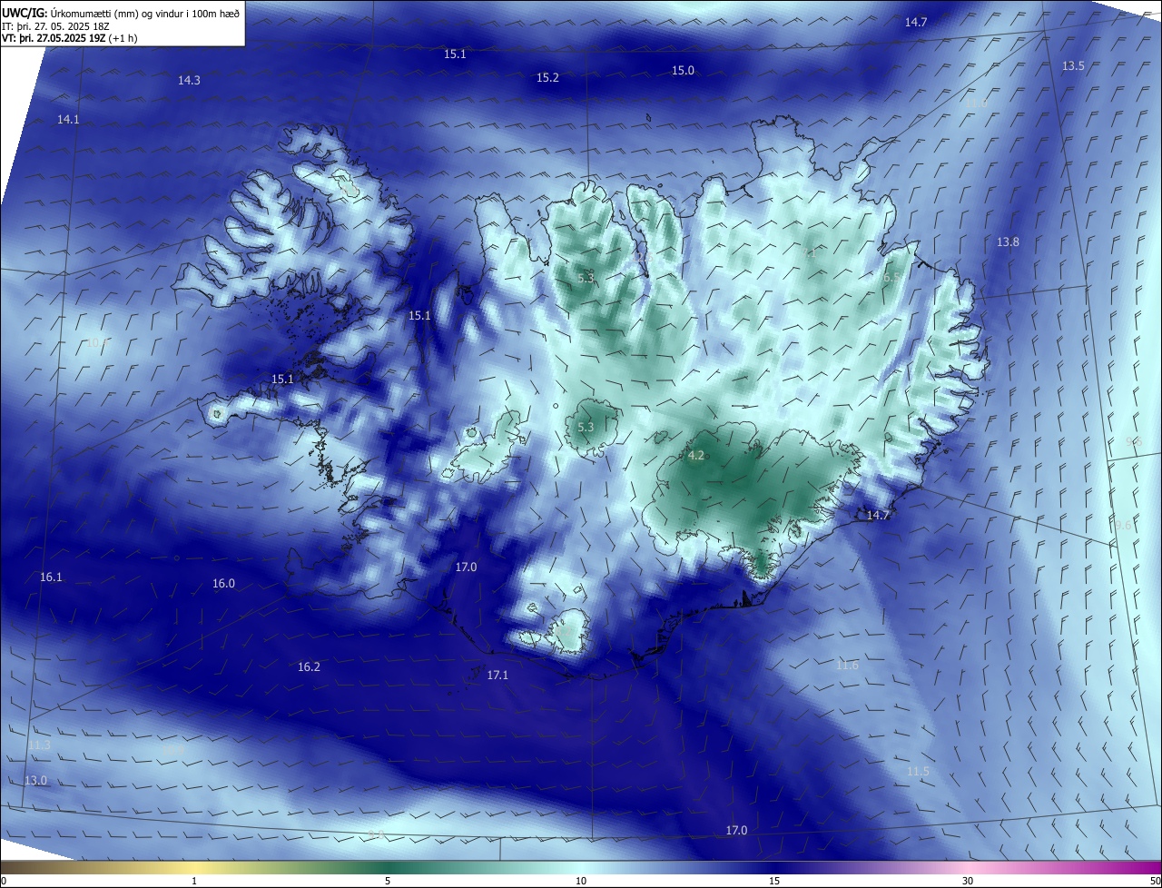Image resolution: width=1162 pixels, height=888 pixels.
Task: Click the color scale tick labeled 50
Action: pyautogui.click(x=1155, y=881)
